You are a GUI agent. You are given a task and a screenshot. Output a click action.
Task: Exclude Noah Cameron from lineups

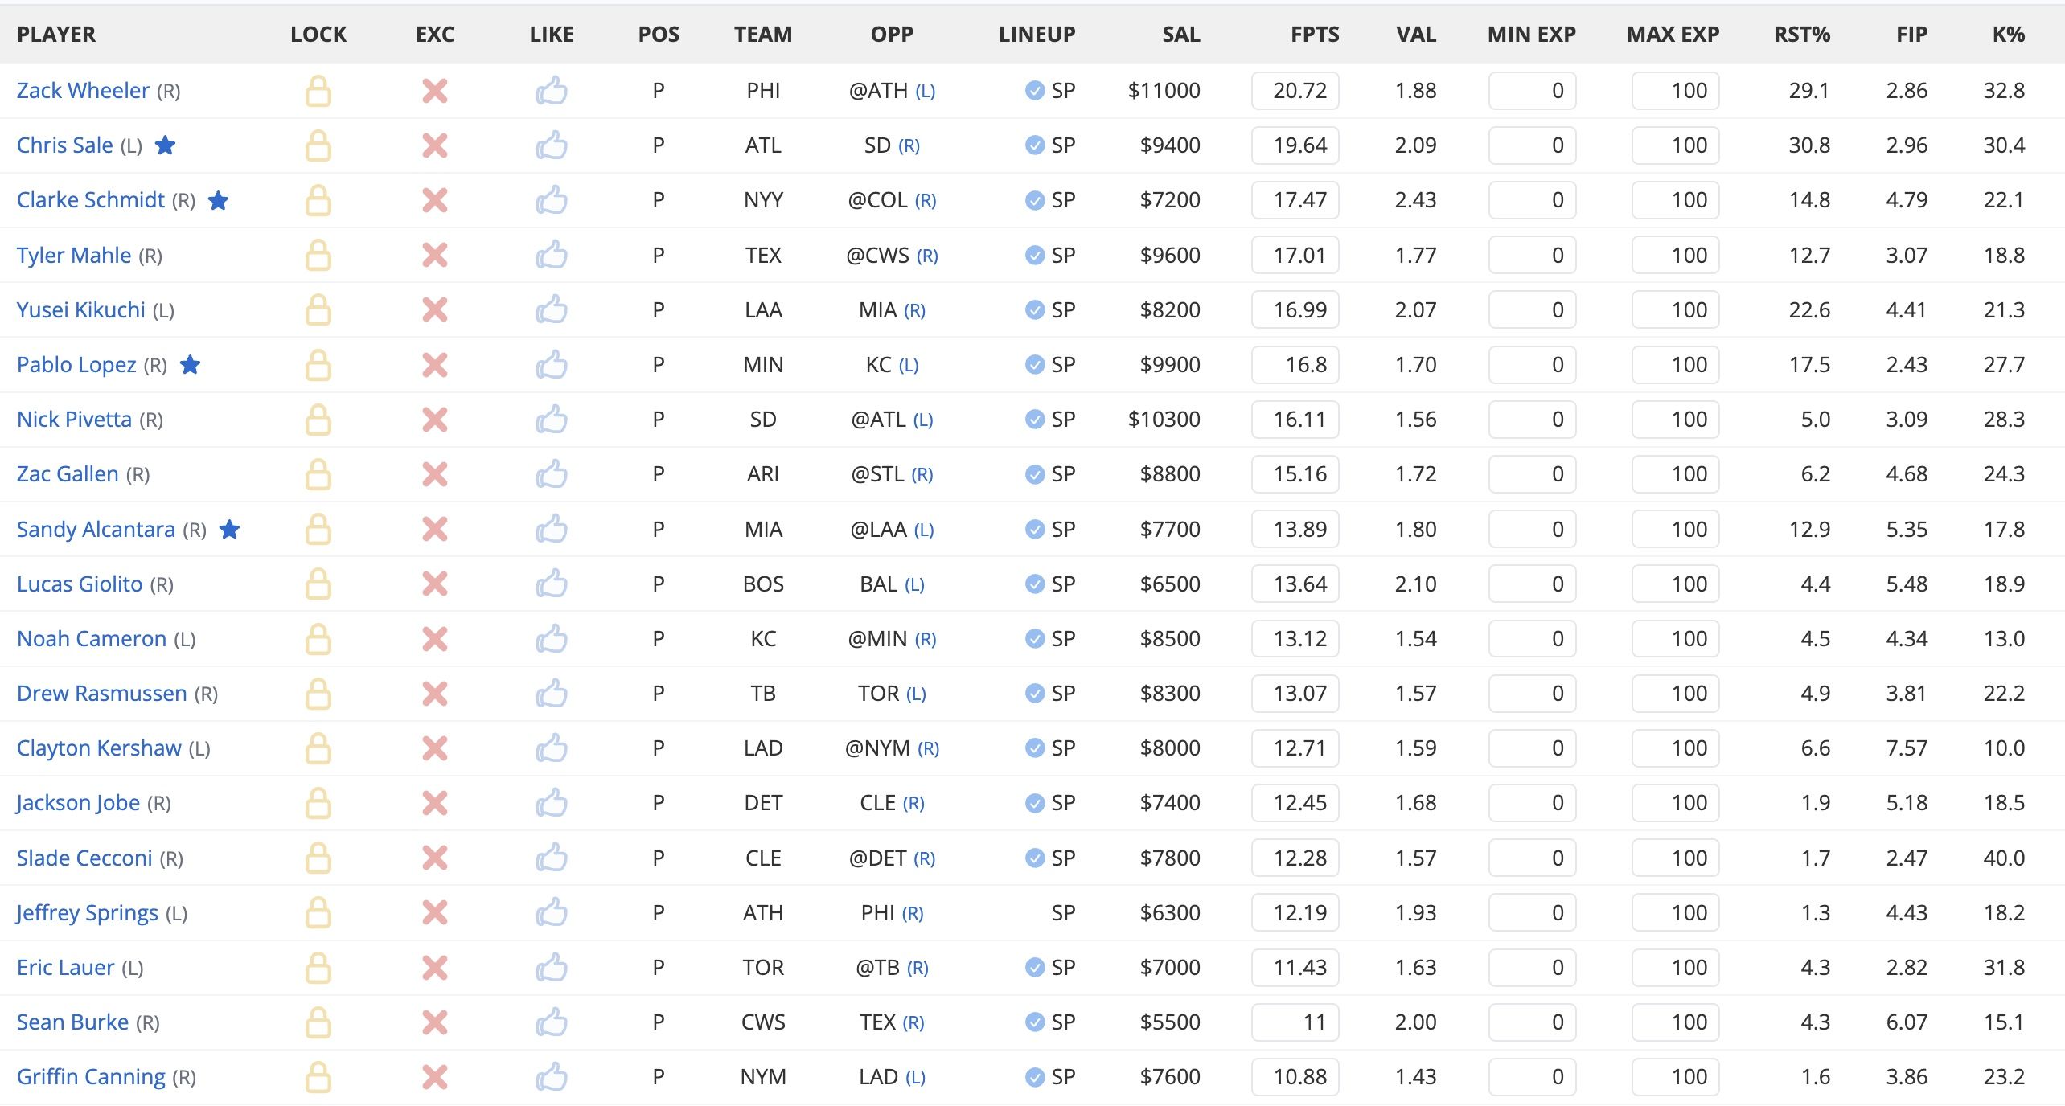[x=435, y=639]
